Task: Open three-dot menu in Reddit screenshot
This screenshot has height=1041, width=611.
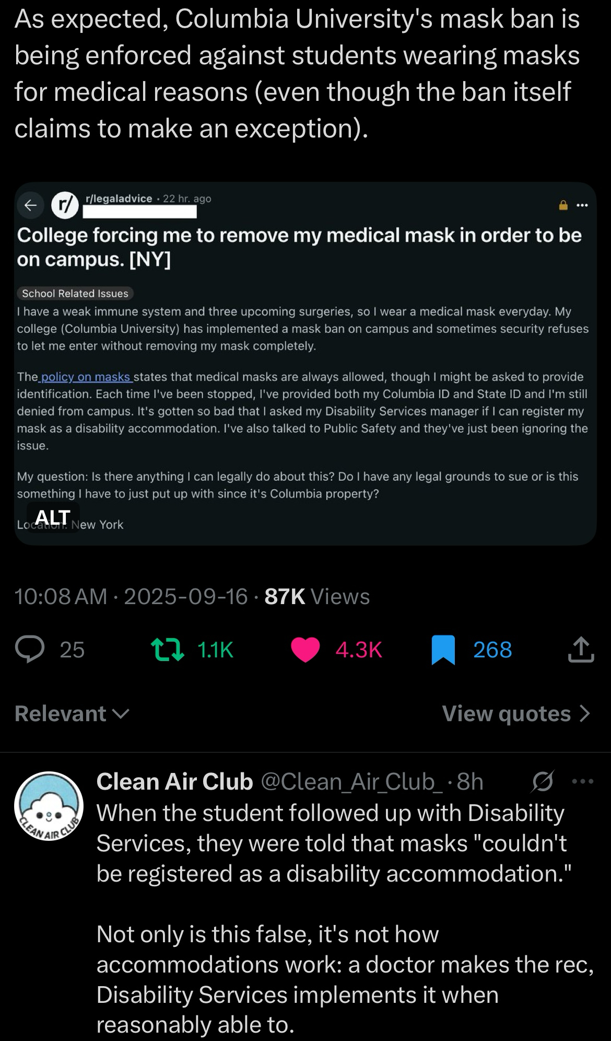Action: 582,205
